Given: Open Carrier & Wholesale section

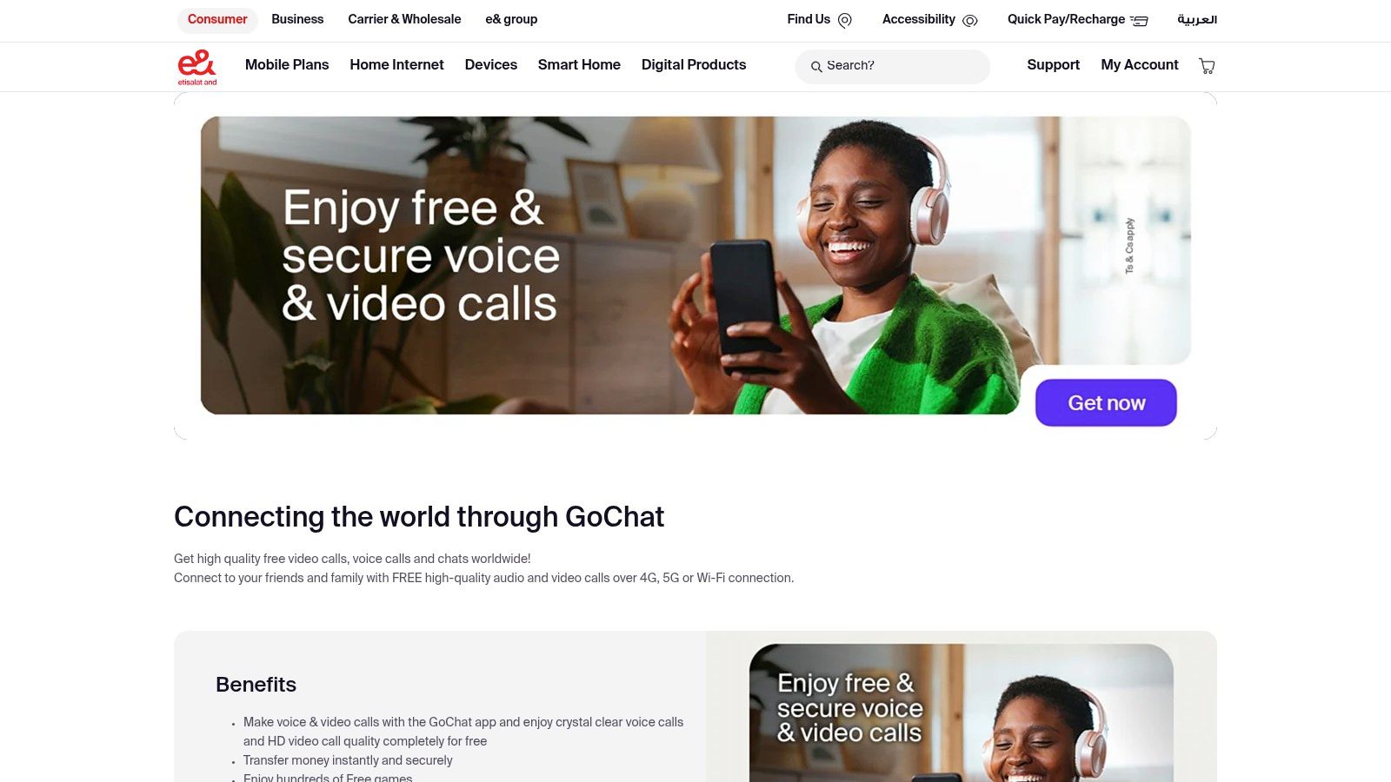Looking at the screenshot, I should click(x=404, y=19).
